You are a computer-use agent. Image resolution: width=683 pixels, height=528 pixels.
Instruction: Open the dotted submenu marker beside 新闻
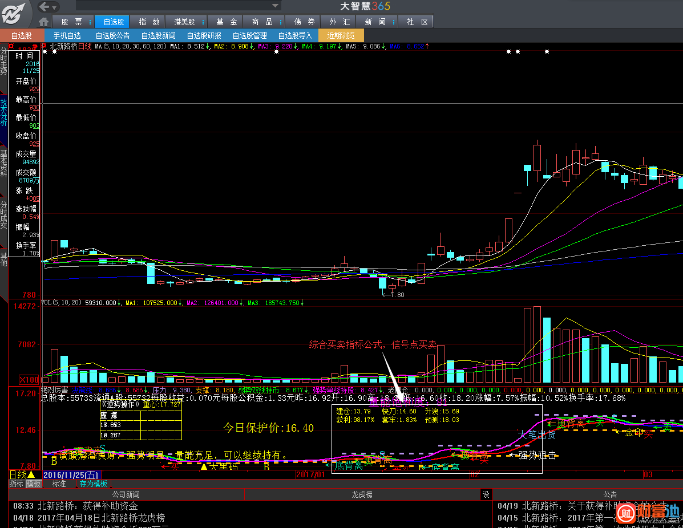coord(394,22)
